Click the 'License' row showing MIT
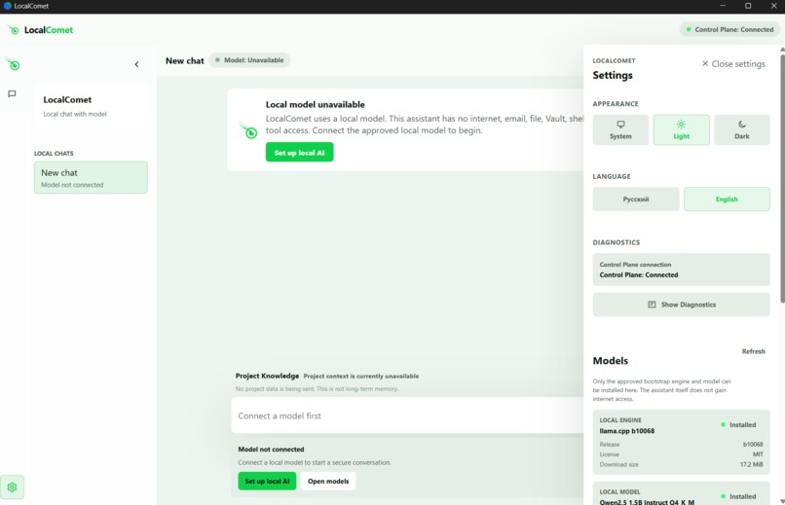 click(x=681, y=454)
